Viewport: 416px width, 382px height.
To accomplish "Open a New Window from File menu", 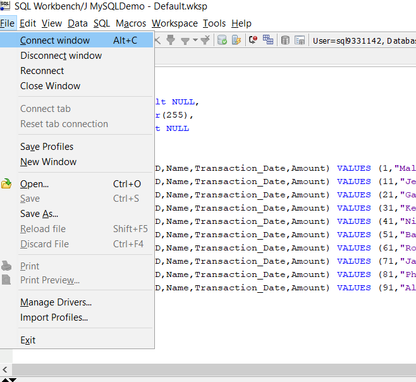I will click(x=48, y=162).
